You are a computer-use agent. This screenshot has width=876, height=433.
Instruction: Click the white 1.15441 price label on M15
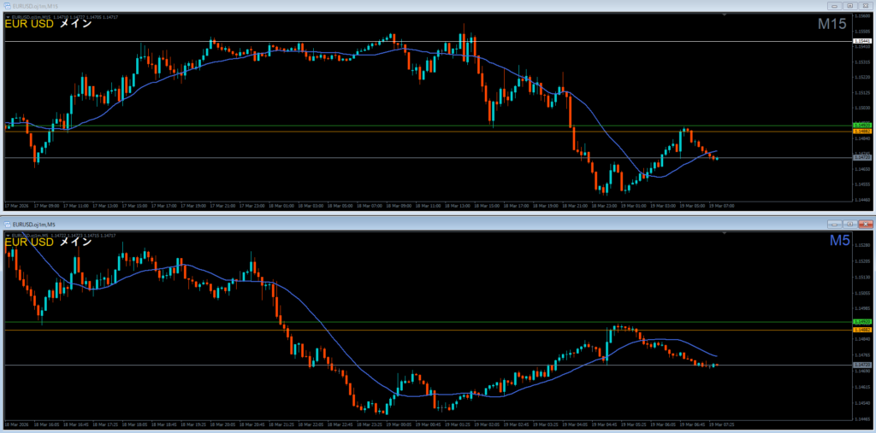click(862, 41)
